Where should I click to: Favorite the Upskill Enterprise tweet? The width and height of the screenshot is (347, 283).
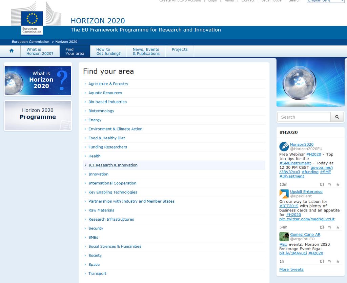[x=338, y=227]
